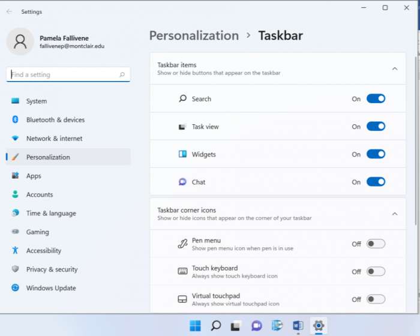Click the Chat icon on the taskbar
420x336 pixels.
pyautogui.click(x=257, y=326)
